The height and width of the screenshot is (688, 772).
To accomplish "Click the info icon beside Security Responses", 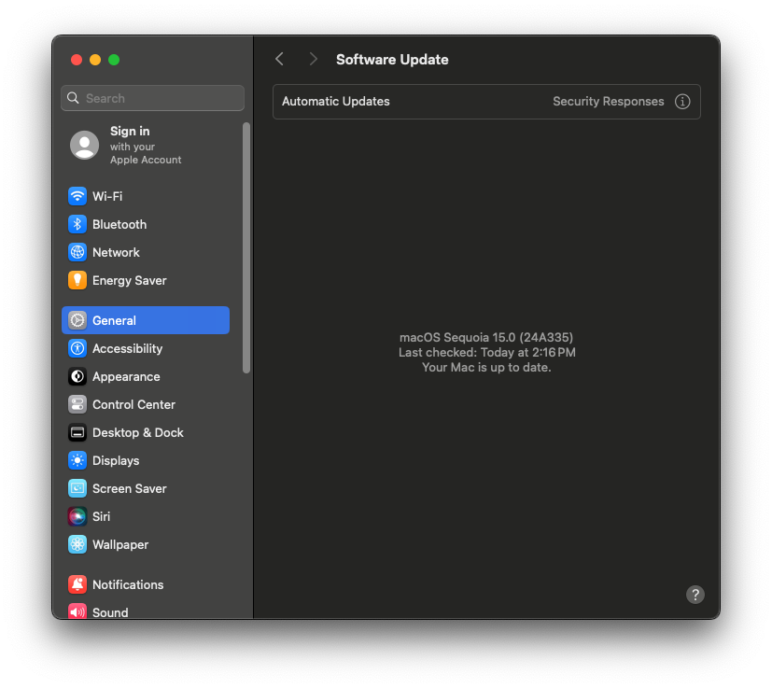I will (x=681, y=102).
